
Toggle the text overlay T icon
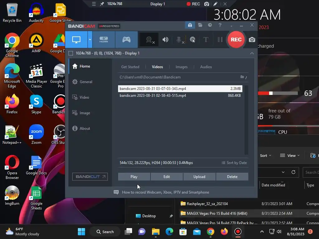pos(206,40)
